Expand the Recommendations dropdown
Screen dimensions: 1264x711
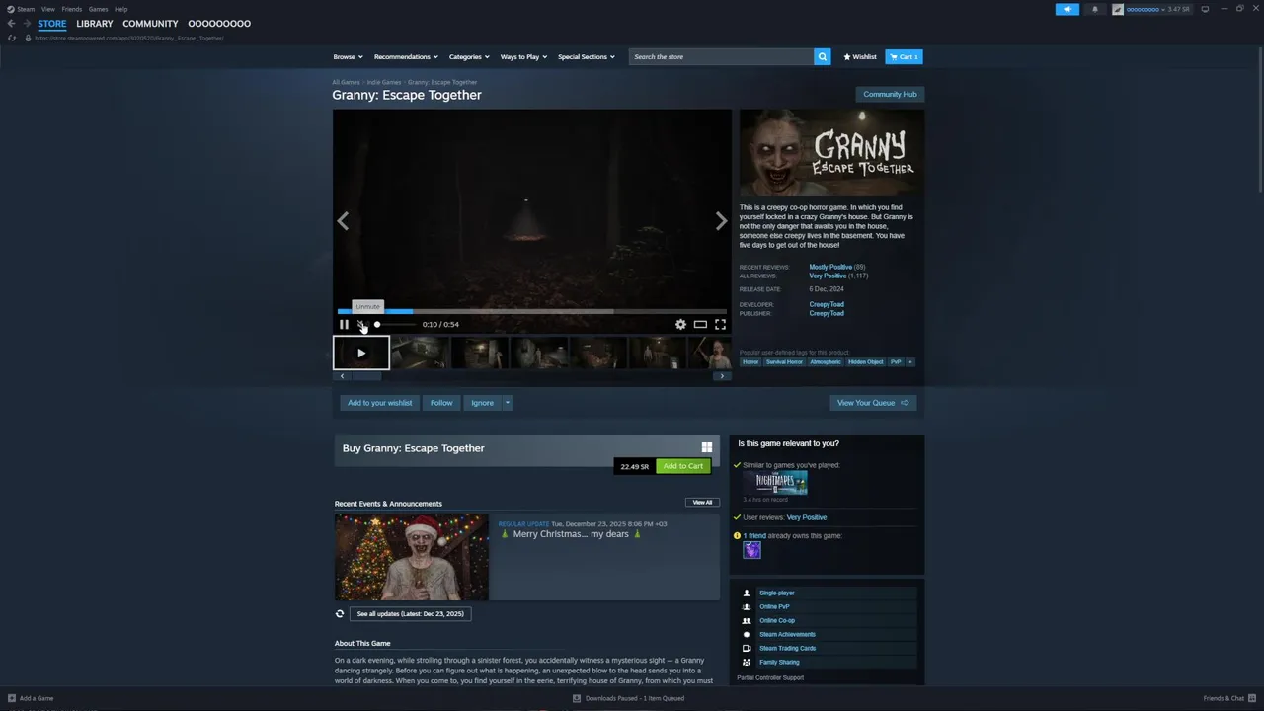(406, 56)
